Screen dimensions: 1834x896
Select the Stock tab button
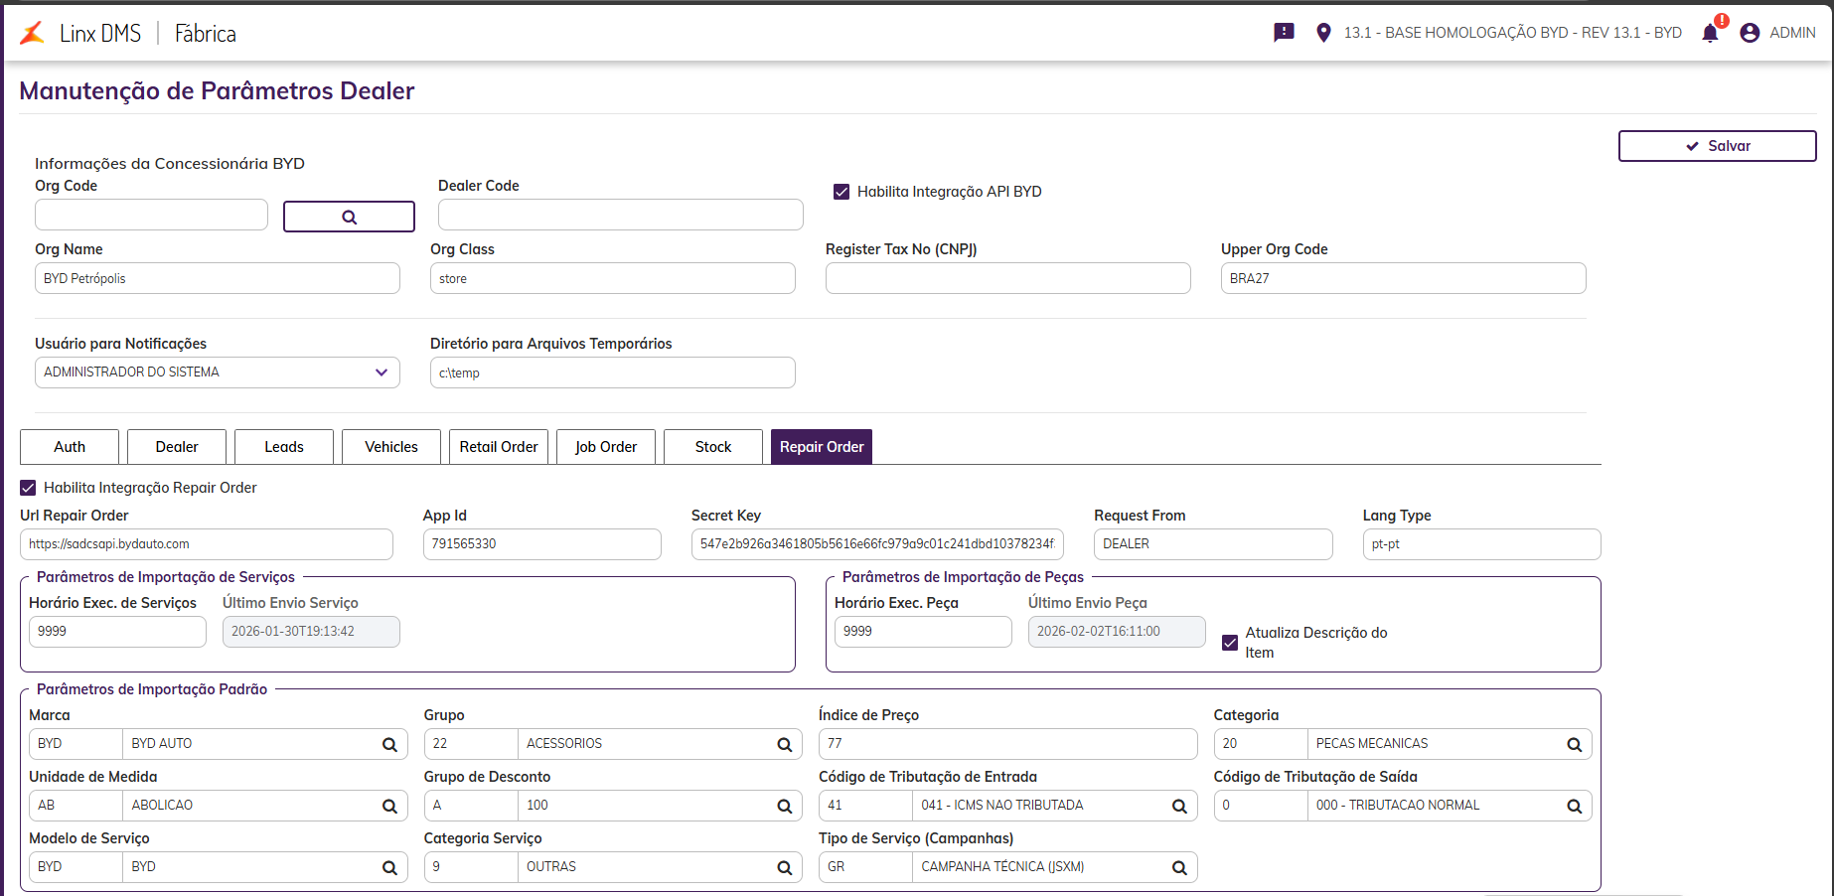click(x=713, y=447)
